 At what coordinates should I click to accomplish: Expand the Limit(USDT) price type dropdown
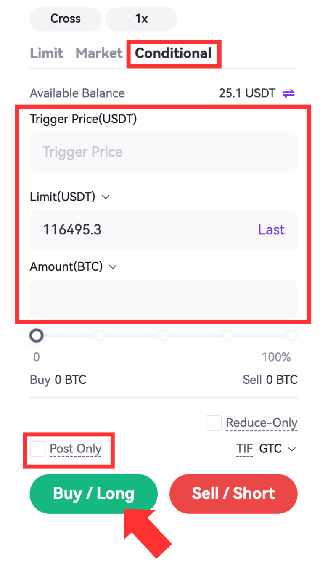[x=106, y=197]
